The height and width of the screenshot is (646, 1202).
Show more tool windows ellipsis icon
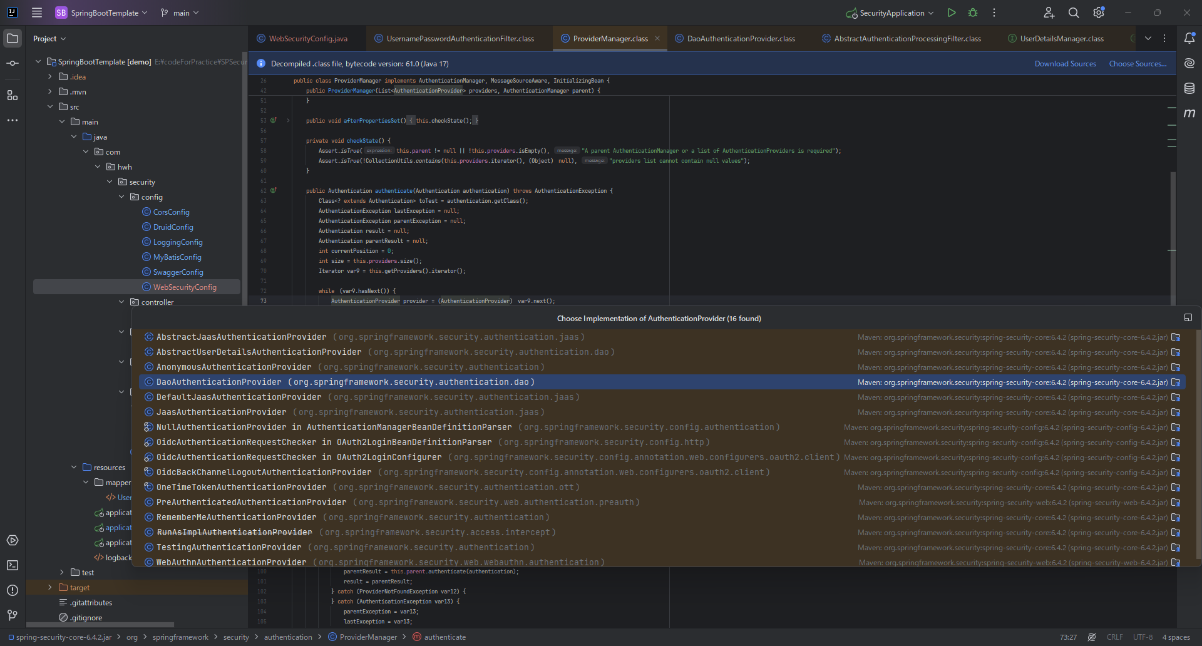pos(13,120)
